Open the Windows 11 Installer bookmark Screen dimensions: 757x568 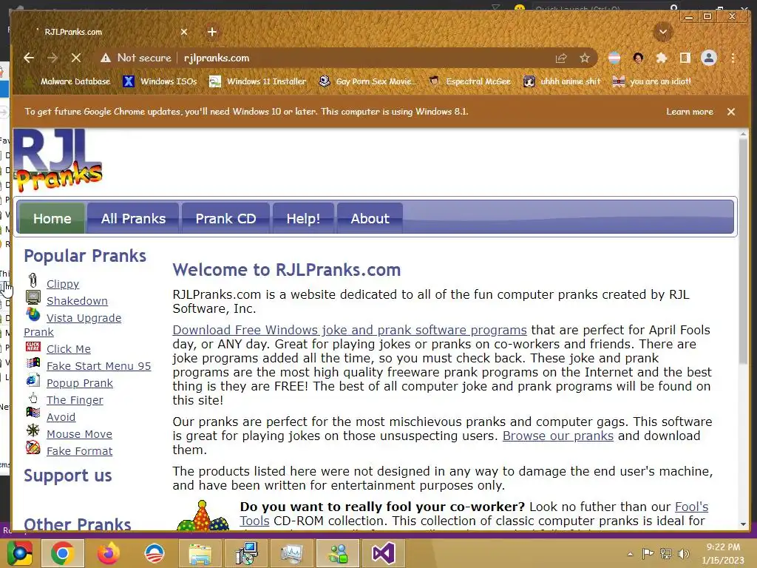coord(257,81)
